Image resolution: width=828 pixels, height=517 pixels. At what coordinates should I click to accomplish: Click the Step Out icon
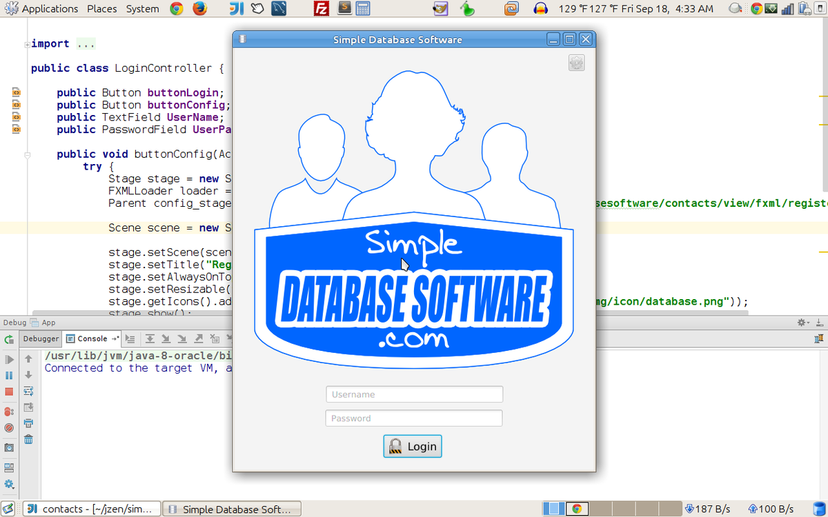[199, 338]
